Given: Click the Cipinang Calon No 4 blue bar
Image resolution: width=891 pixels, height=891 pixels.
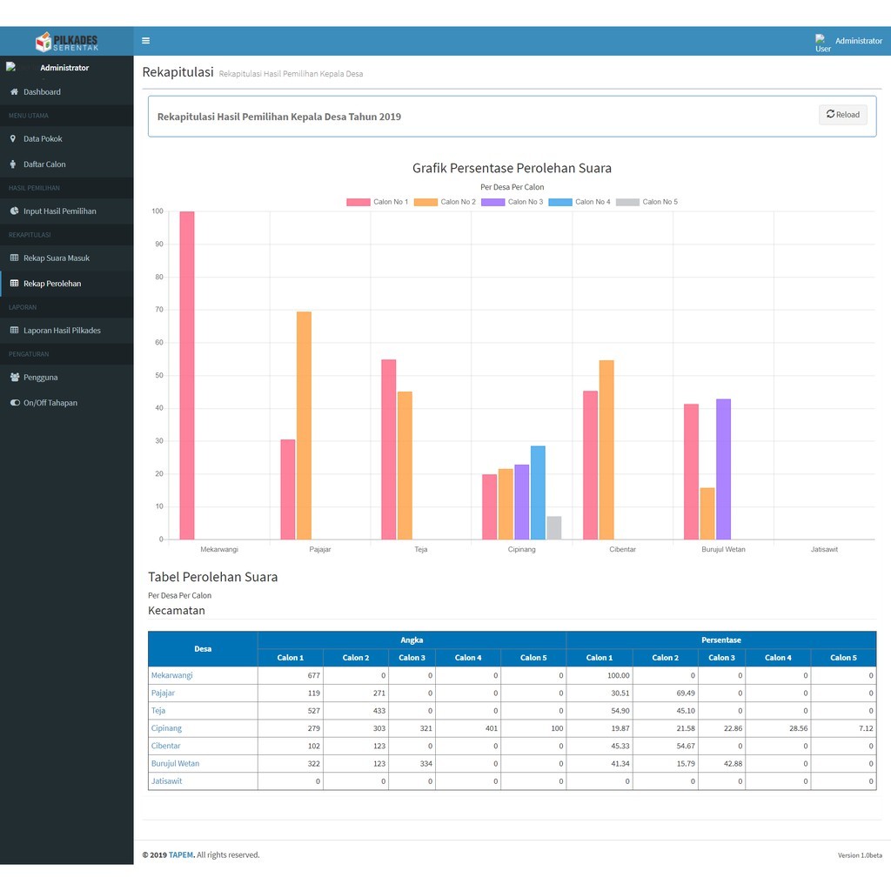Looking at the screenshot, I should [538, 492].
